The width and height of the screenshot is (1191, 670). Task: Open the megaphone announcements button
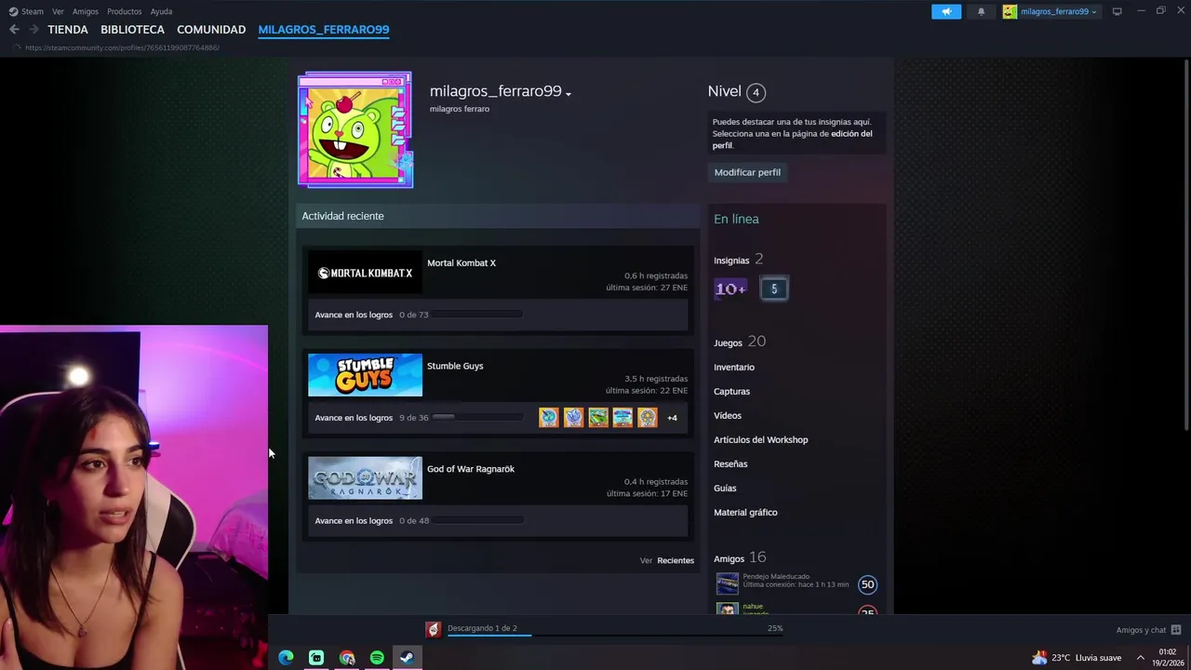(946, 11)
